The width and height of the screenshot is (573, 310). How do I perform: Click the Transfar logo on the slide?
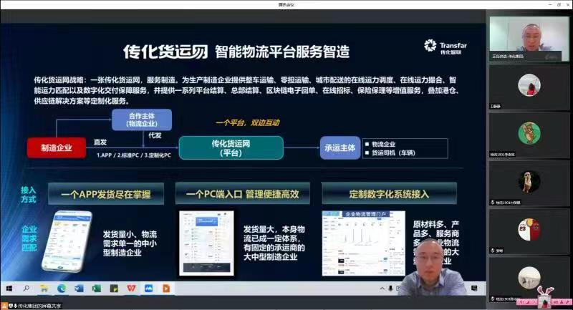click(x=446, y=47)
